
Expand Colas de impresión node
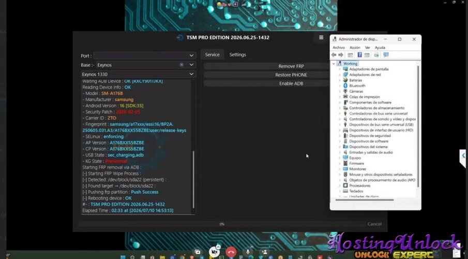340,97
